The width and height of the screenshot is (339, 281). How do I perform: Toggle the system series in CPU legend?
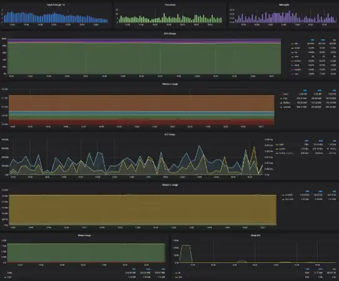298,70
